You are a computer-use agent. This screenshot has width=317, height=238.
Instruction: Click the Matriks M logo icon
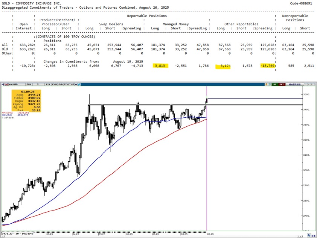tap(3, 84)
